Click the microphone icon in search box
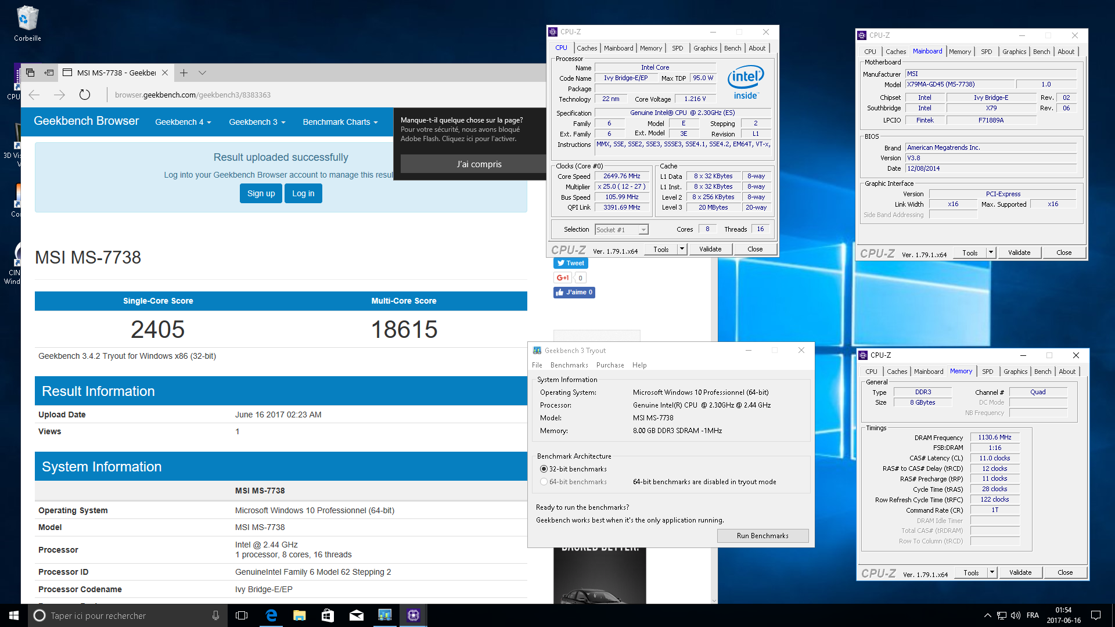Viewport: 1115px width, 627px height. coord(215,615)
